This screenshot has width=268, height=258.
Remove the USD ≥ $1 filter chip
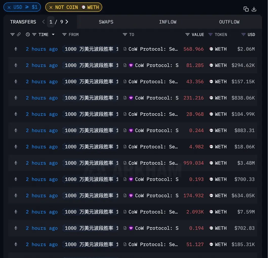pos(9,7)
